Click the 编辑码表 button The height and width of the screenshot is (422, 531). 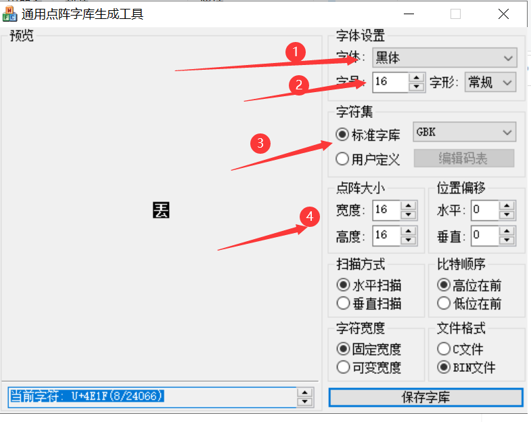point(463,159)
